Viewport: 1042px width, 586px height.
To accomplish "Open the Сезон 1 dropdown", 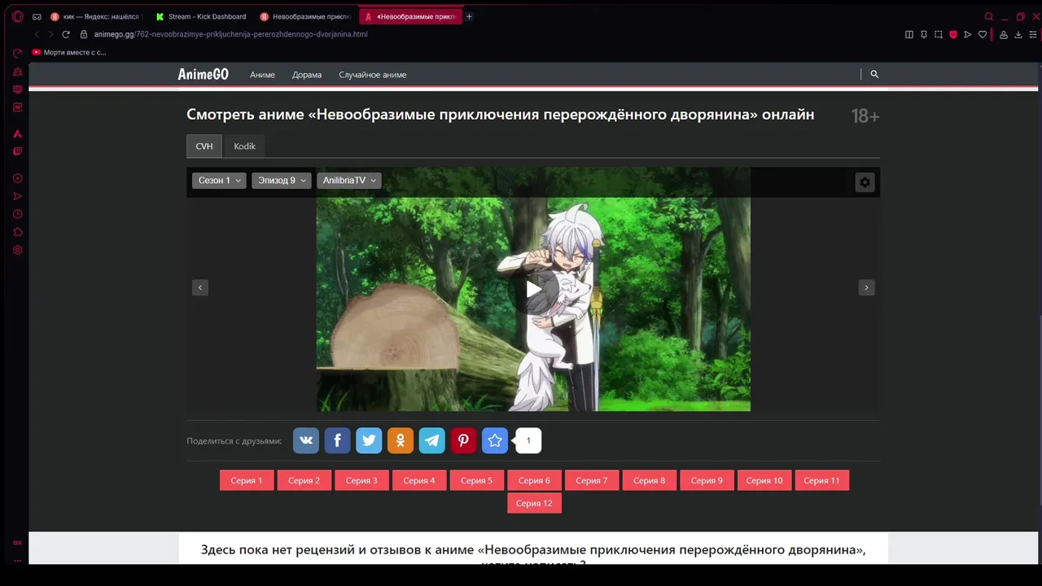I will [x=219, y=181].
